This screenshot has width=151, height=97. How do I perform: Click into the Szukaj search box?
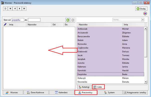click(x=127, y=20)
